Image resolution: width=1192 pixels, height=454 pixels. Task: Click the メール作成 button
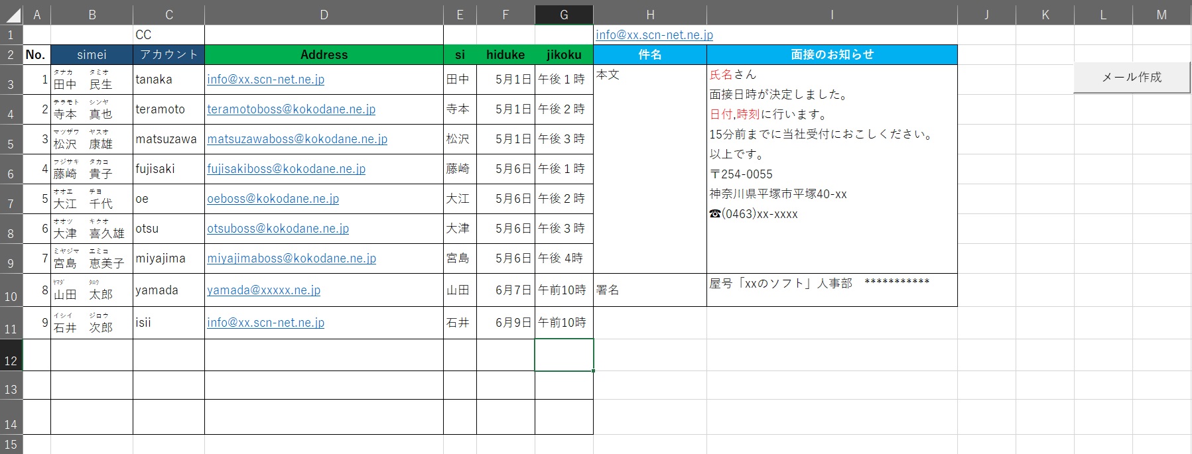(x=1131, y=78)
